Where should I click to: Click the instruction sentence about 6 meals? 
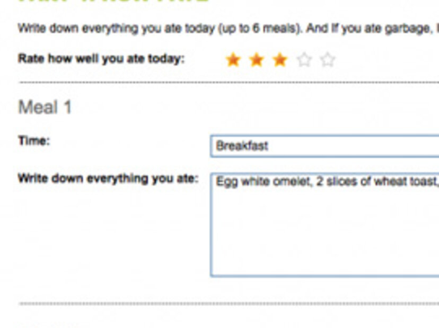pyautogui.click(x=159, y=29)
